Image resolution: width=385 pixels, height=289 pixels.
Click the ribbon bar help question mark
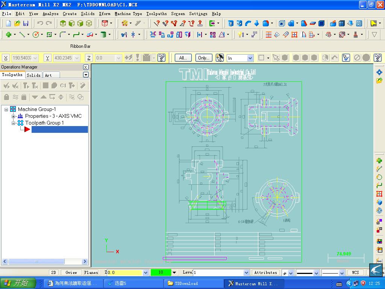pos(161,58)
